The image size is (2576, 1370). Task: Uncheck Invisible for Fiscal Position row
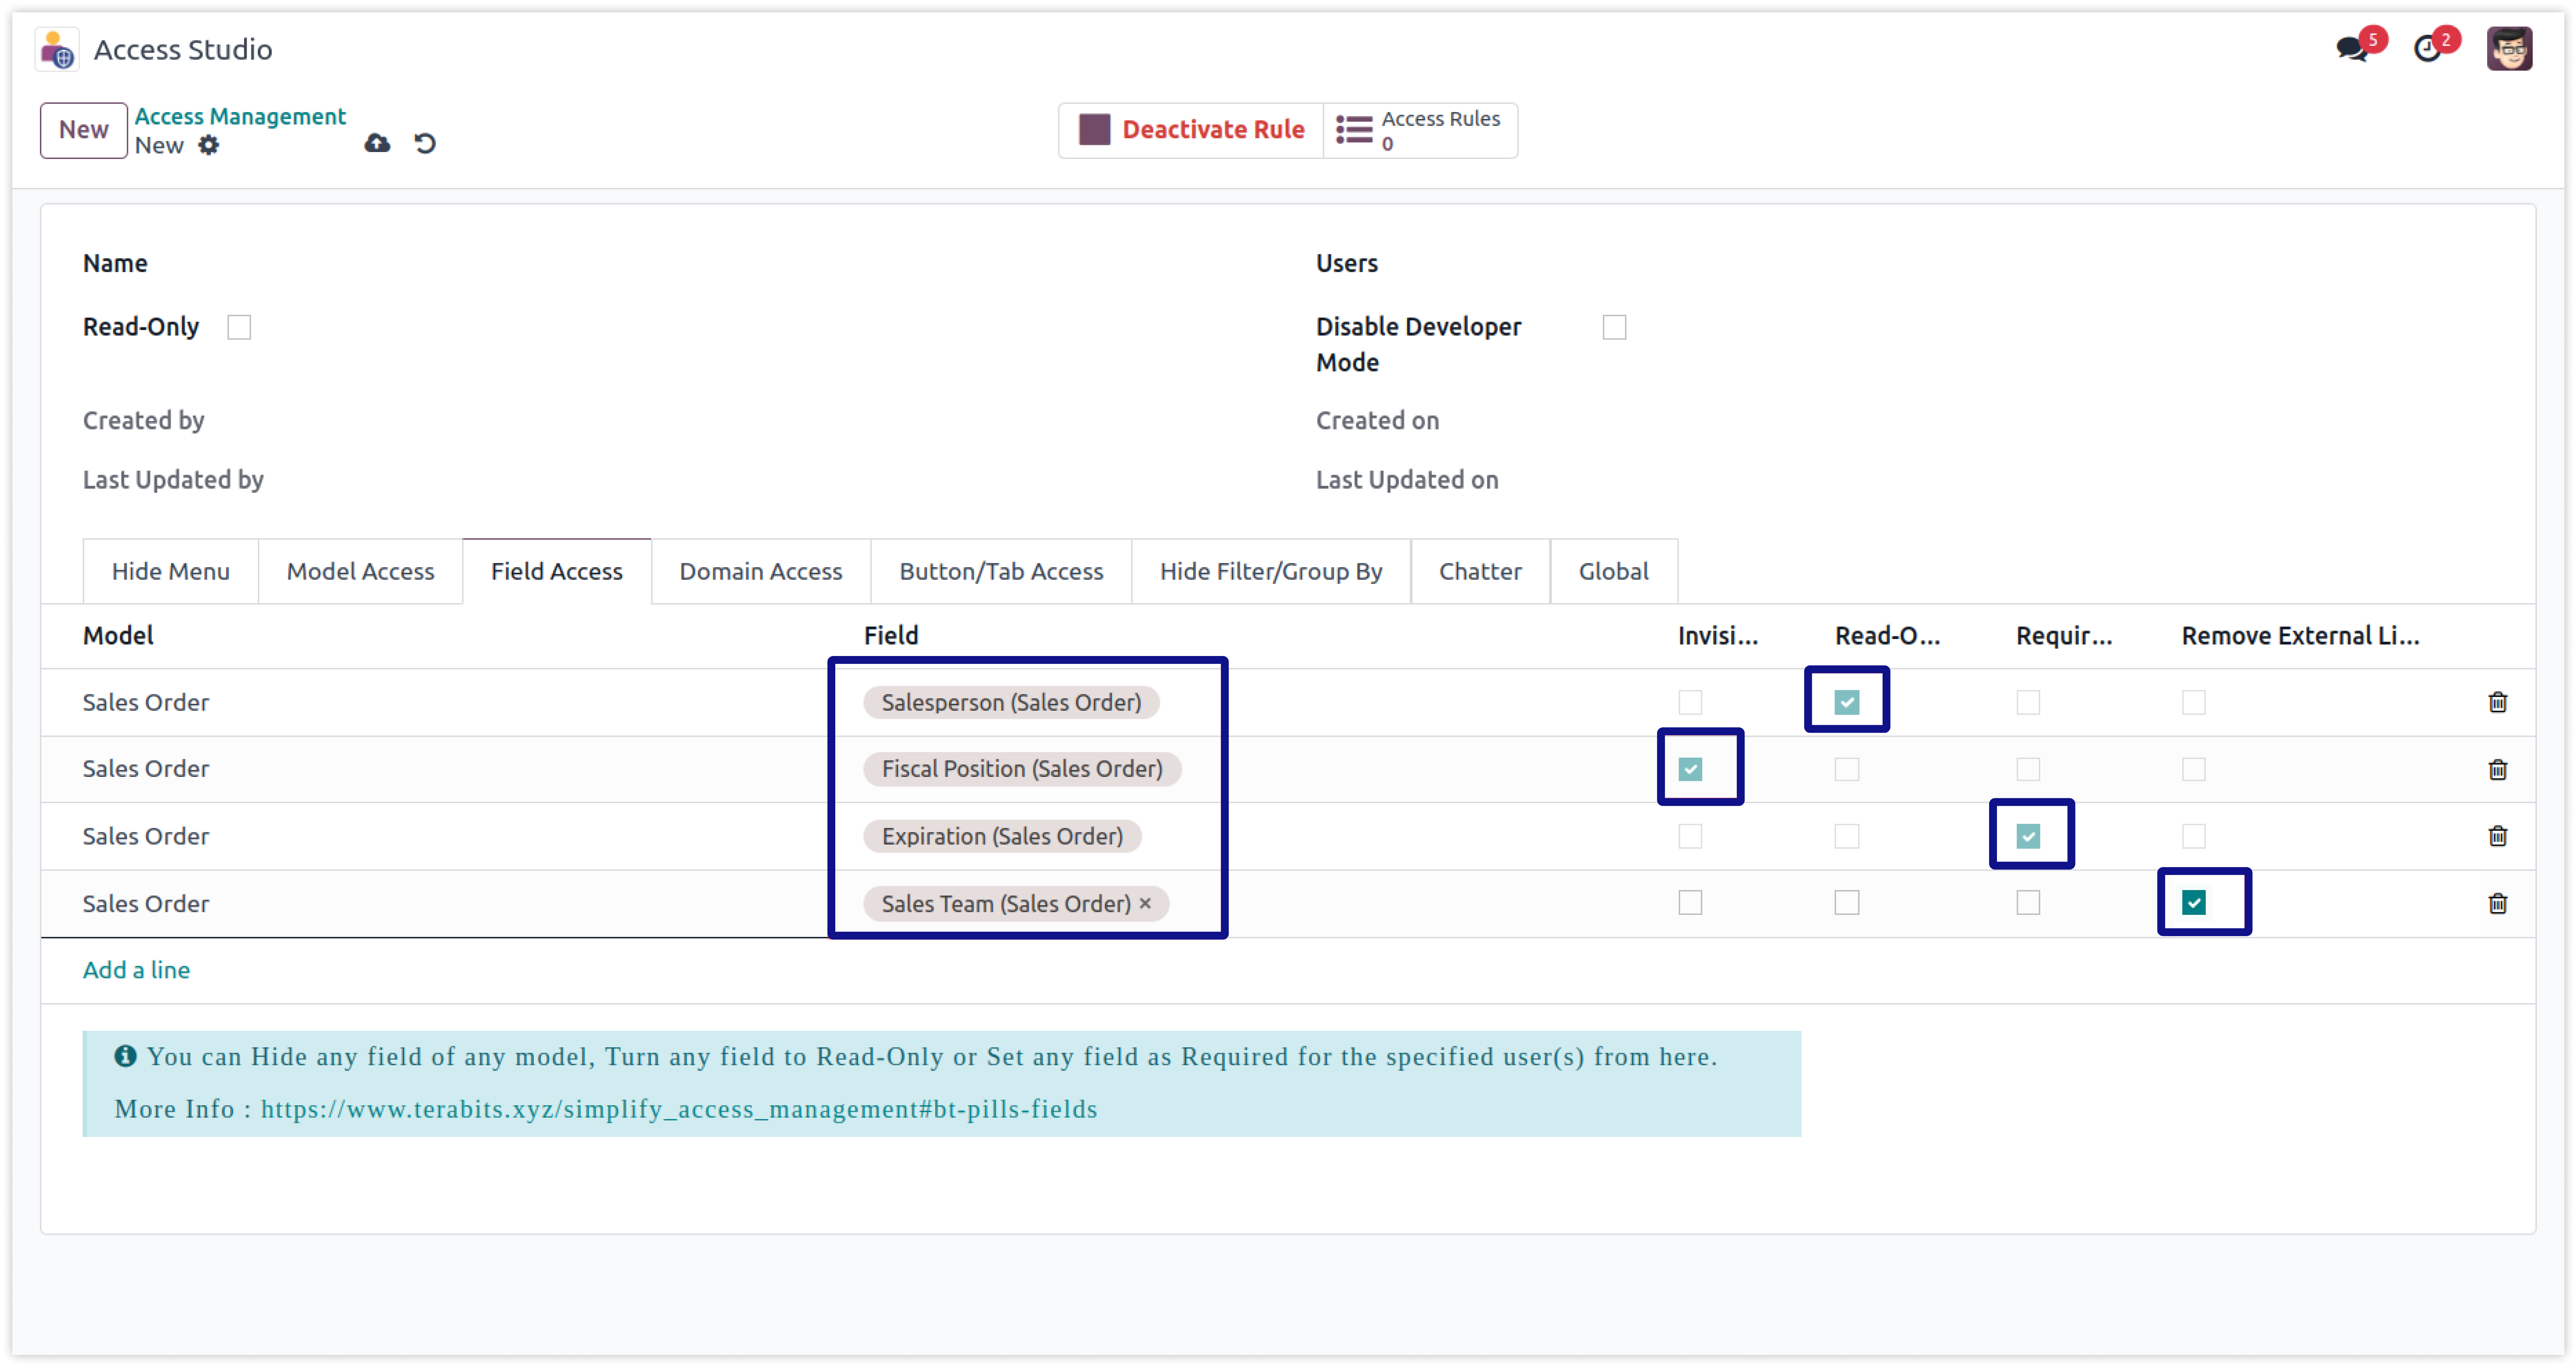[1690, 769]
